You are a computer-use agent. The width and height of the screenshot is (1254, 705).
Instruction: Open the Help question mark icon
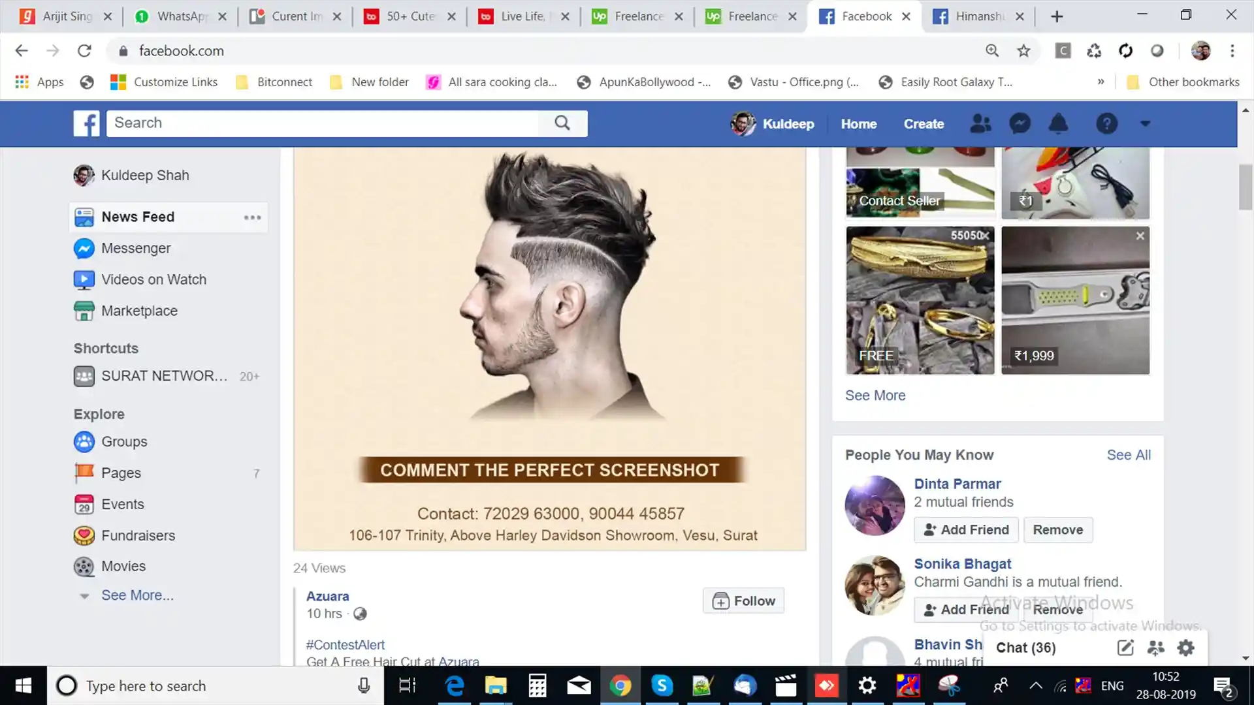coord(1106,123)
